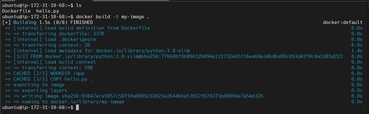Viewport: 369px width, 114px height.
Task: Click the 'CACHED [3/3] COPY hello.py .' line
Action: tap(53, 79)
